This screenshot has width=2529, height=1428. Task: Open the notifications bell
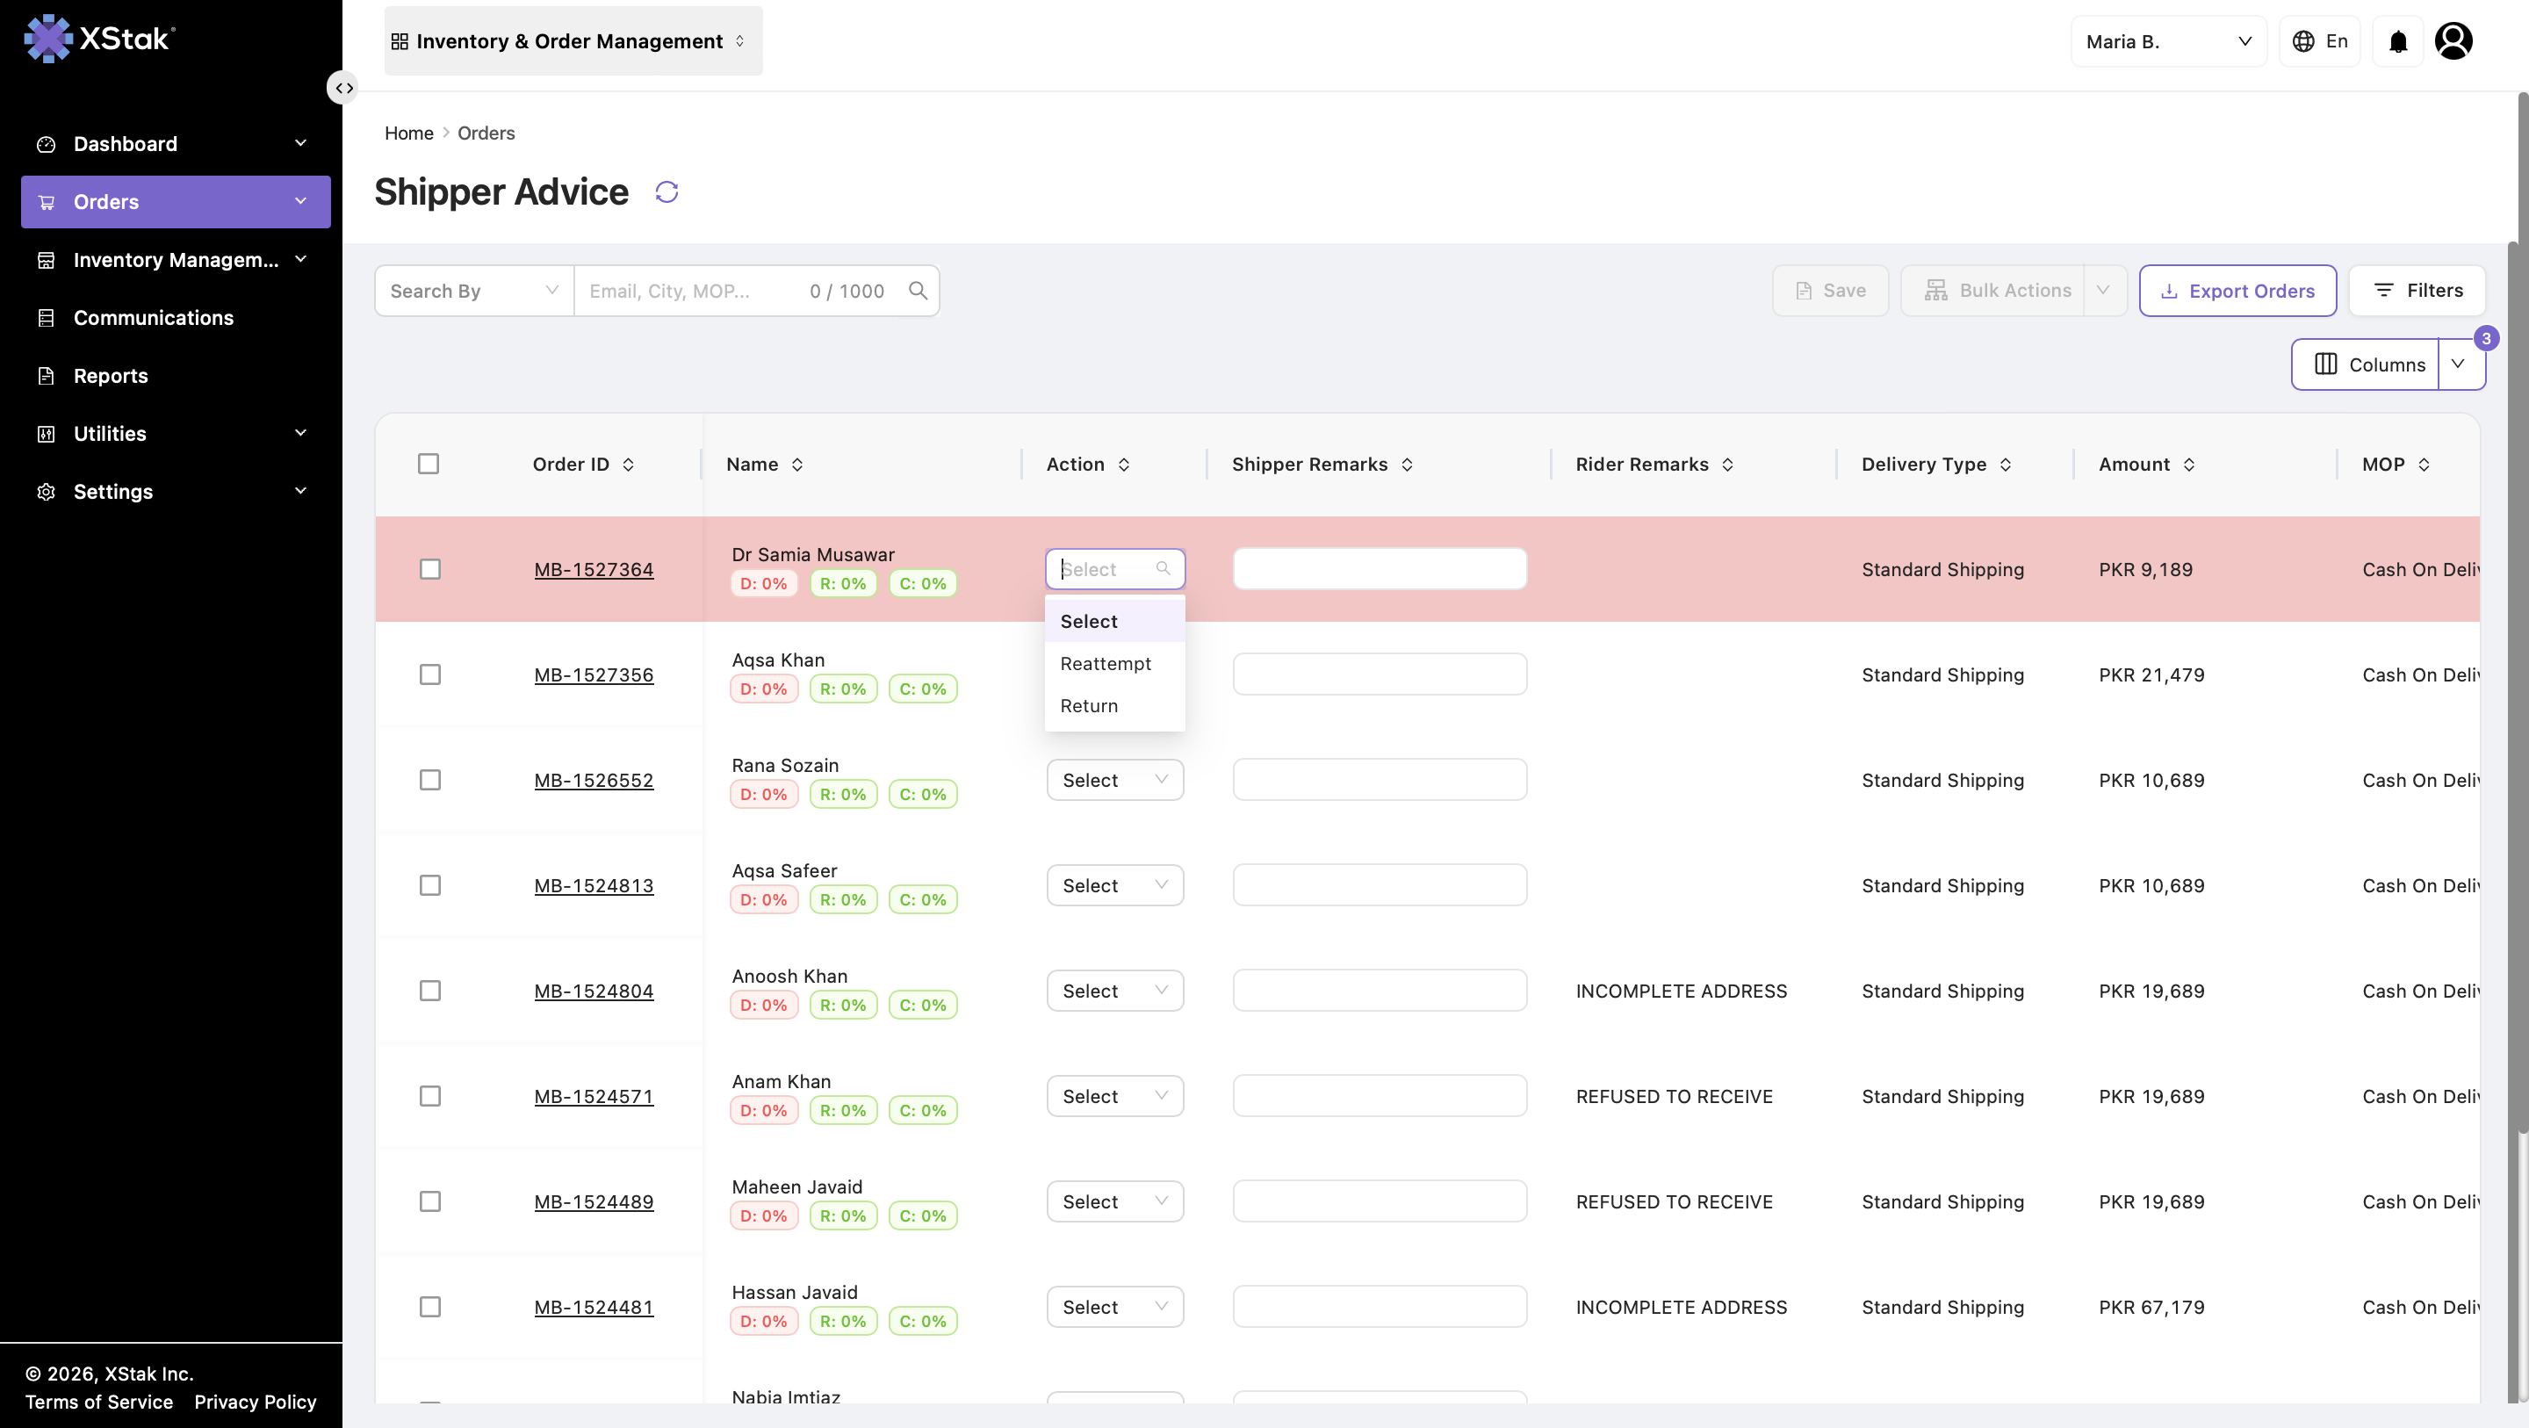point(2398,41)
